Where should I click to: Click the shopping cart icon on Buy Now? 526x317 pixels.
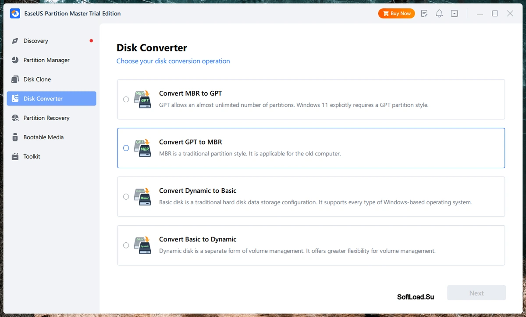[x=386, y=14]
